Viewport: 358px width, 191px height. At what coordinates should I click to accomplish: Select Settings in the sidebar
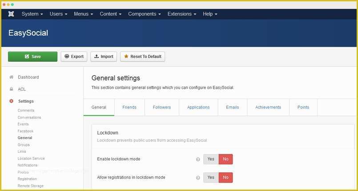[x=26, y=101]
